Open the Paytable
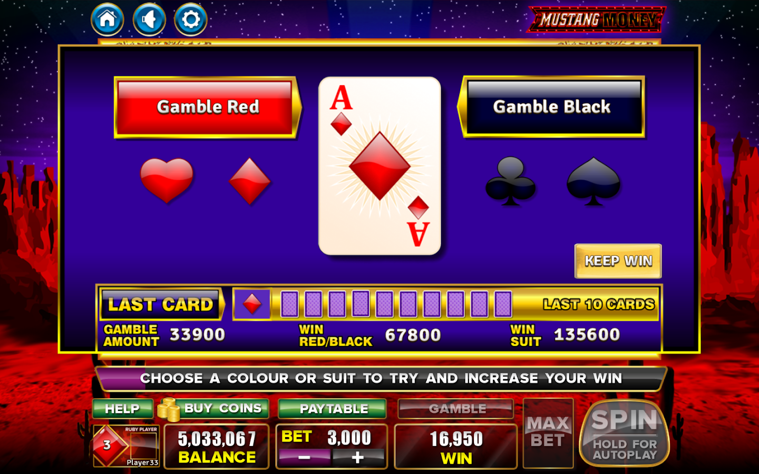This screenshot has width=759, height=474. (332, 409)
